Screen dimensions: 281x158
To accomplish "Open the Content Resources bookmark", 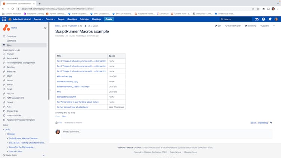I will [x=12, y=13].
